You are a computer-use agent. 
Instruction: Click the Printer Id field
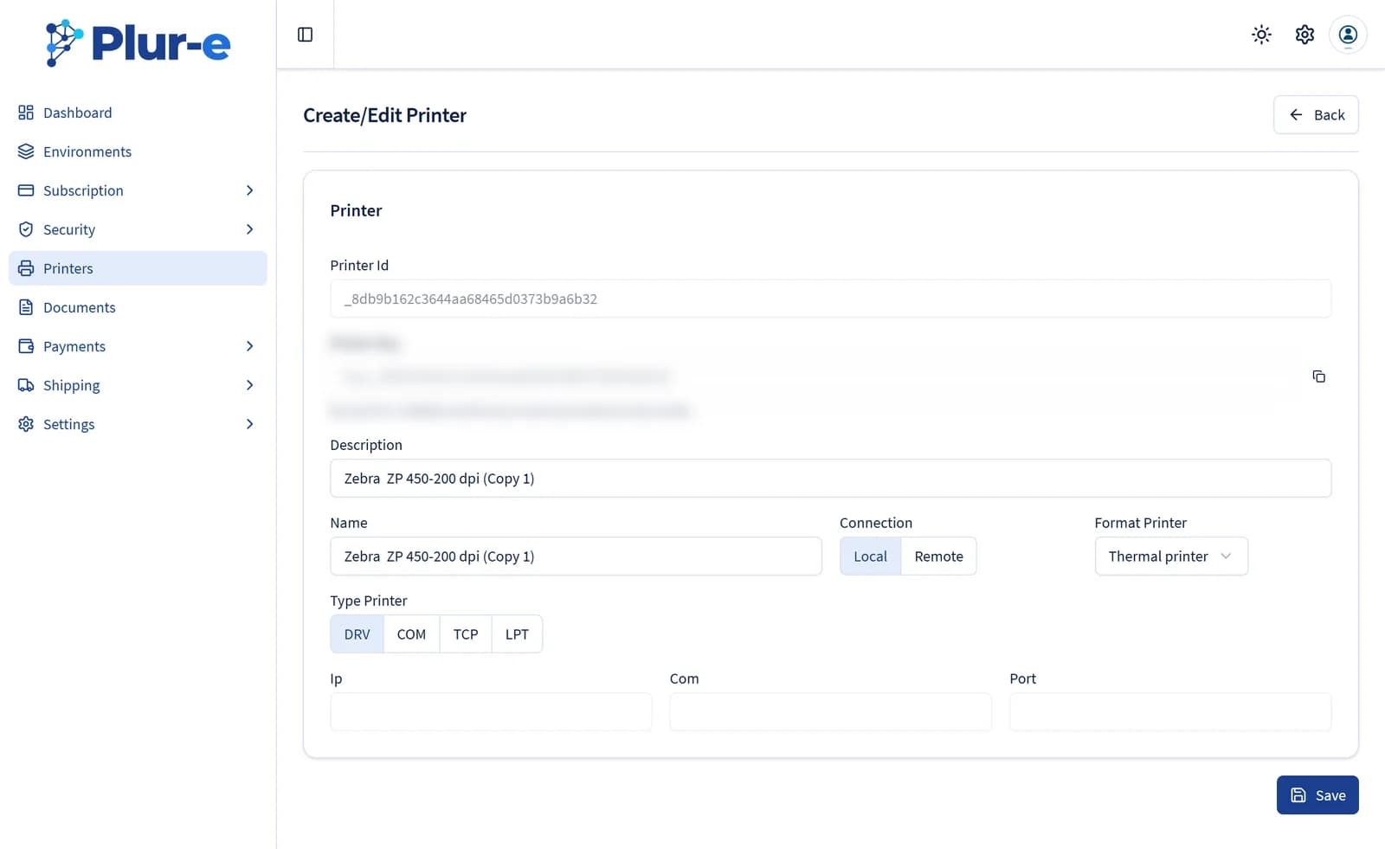(830, 299)
